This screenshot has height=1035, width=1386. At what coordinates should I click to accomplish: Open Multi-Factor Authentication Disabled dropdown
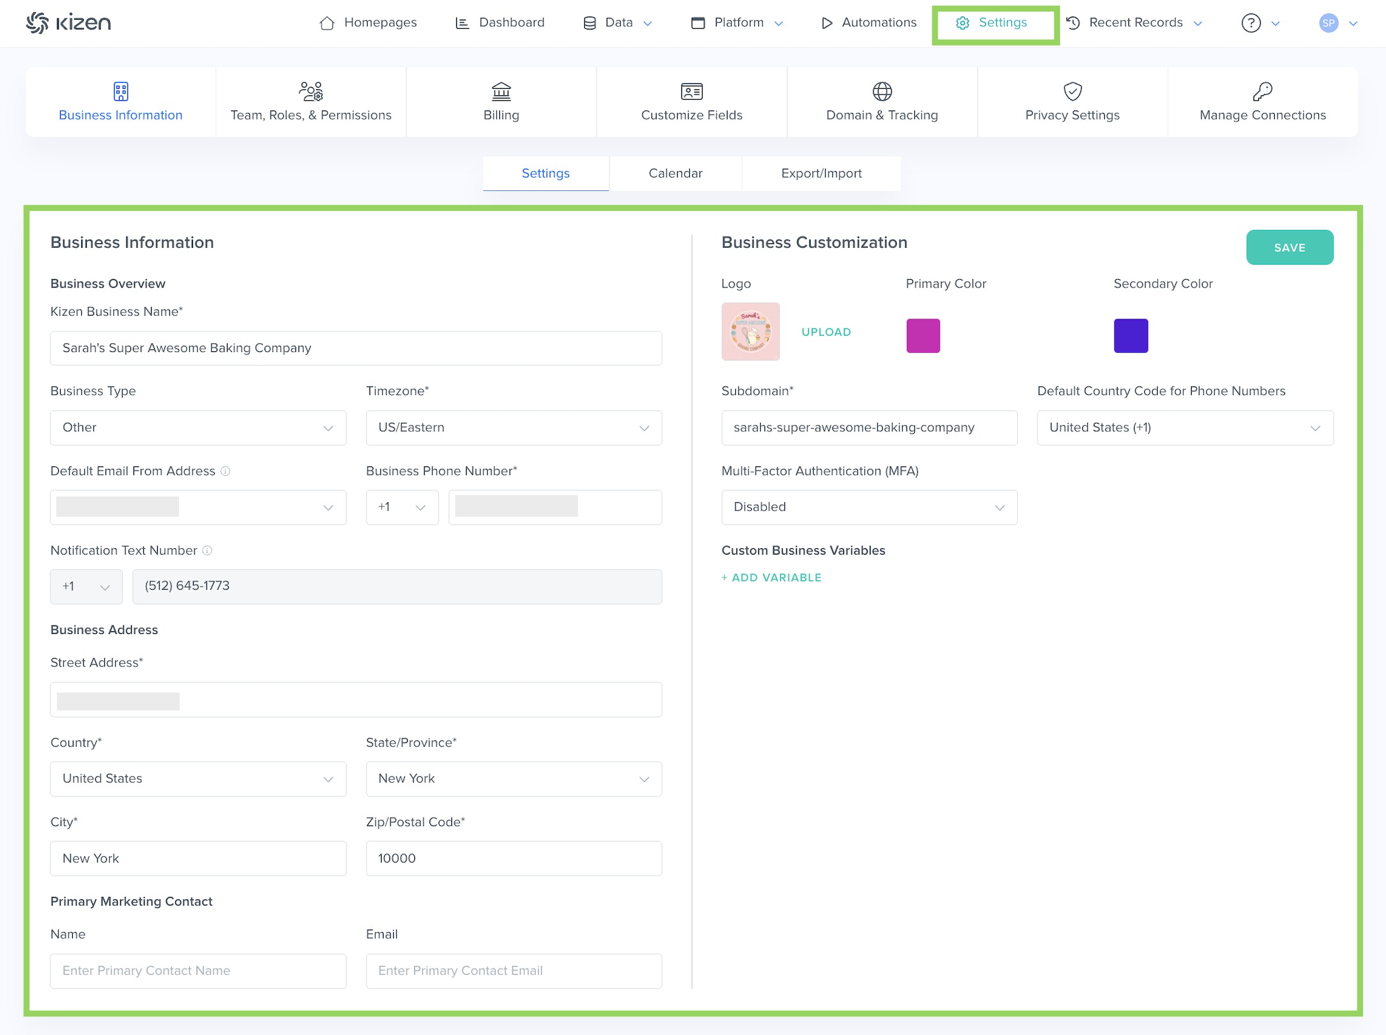click(x=869, y=507)
